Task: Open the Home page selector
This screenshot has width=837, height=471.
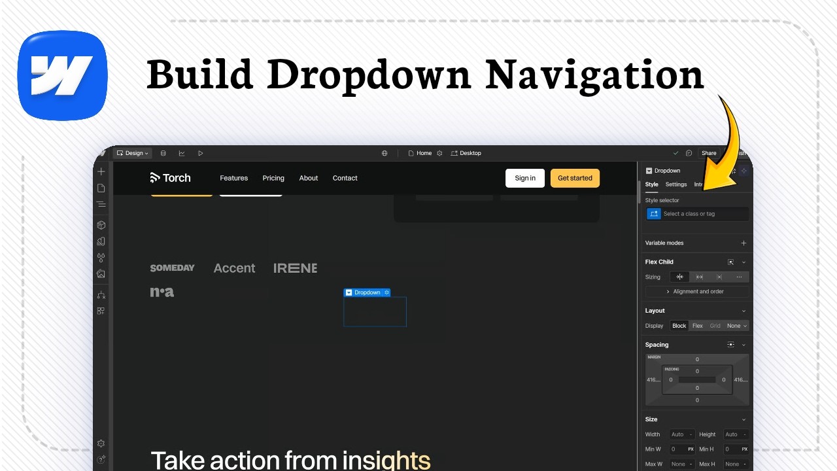Action: click(x=420, y=153)
